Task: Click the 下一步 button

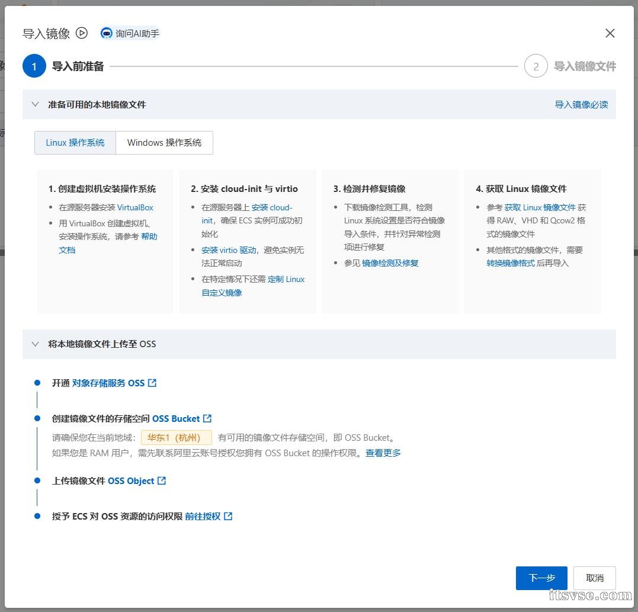Action: tap(541, 578)
